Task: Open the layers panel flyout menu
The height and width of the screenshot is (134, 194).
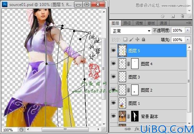Action: click(x=189, y=23)
